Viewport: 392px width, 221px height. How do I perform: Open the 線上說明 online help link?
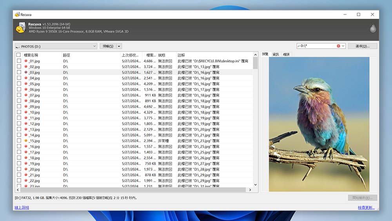coord(22,208)
